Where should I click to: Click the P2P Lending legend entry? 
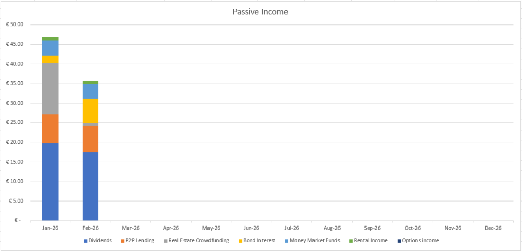[138, 241]
